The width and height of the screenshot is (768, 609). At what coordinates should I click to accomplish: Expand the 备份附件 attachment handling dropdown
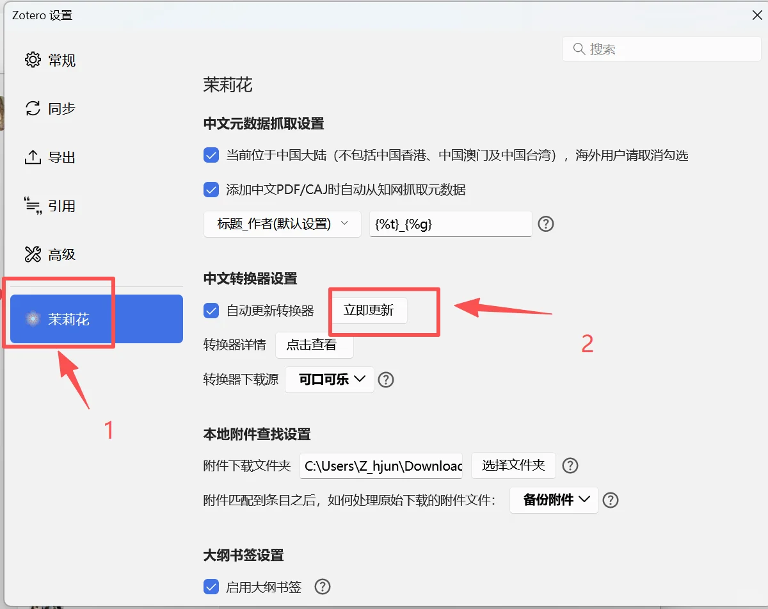coord(553,500)
